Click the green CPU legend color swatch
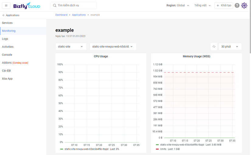251x155 pixels. [62, 149]
